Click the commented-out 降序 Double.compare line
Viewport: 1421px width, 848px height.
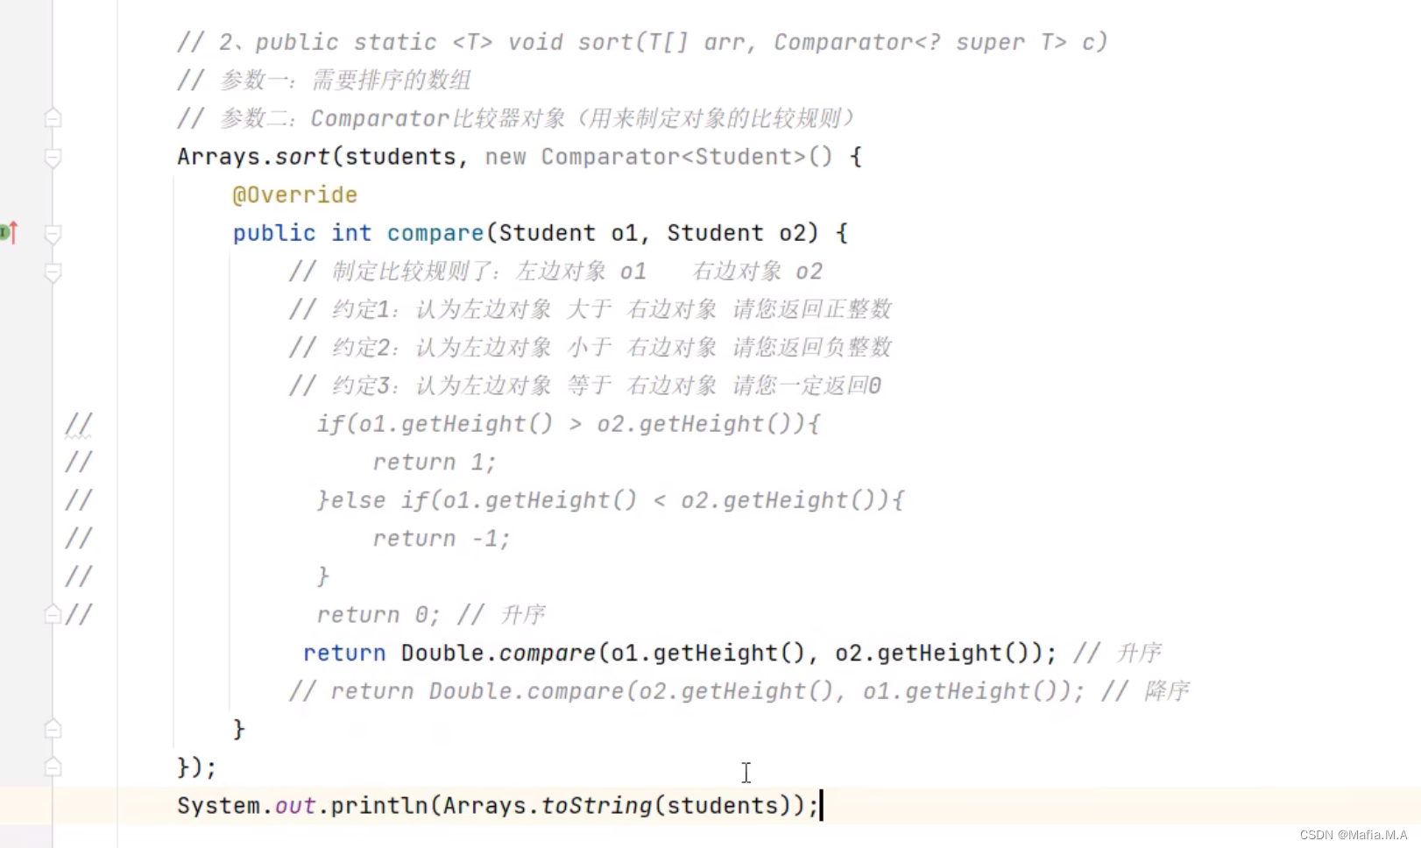[739, 691]
